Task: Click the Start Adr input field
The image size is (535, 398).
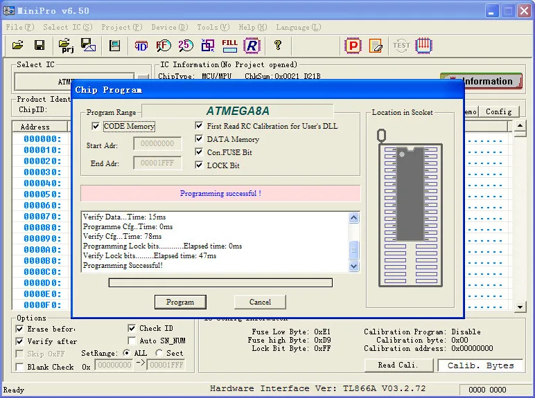Action: [x=157, y=143]
